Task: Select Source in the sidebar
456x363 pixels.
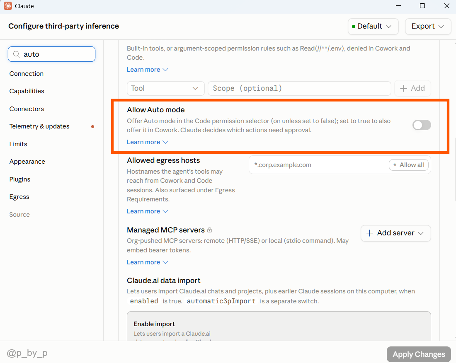Action: pyautogui.click(x=19, y=215)
